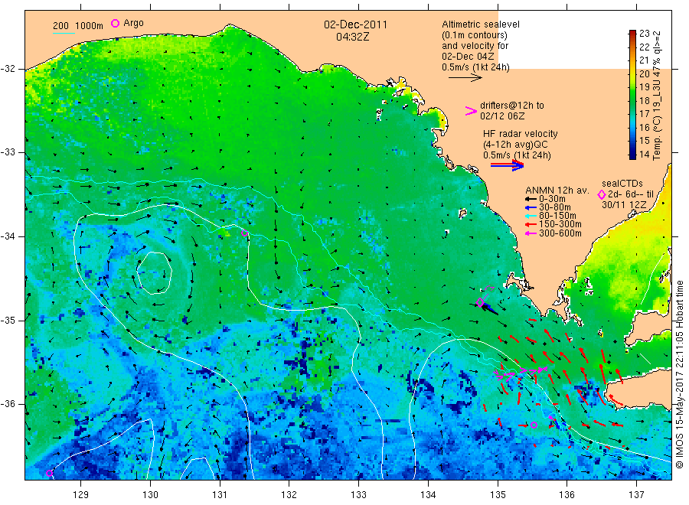The height and width of the screenshot is (505, 689).
Task: Click the 'Altimetric sealevel' heading text
Action: (481, 24)
